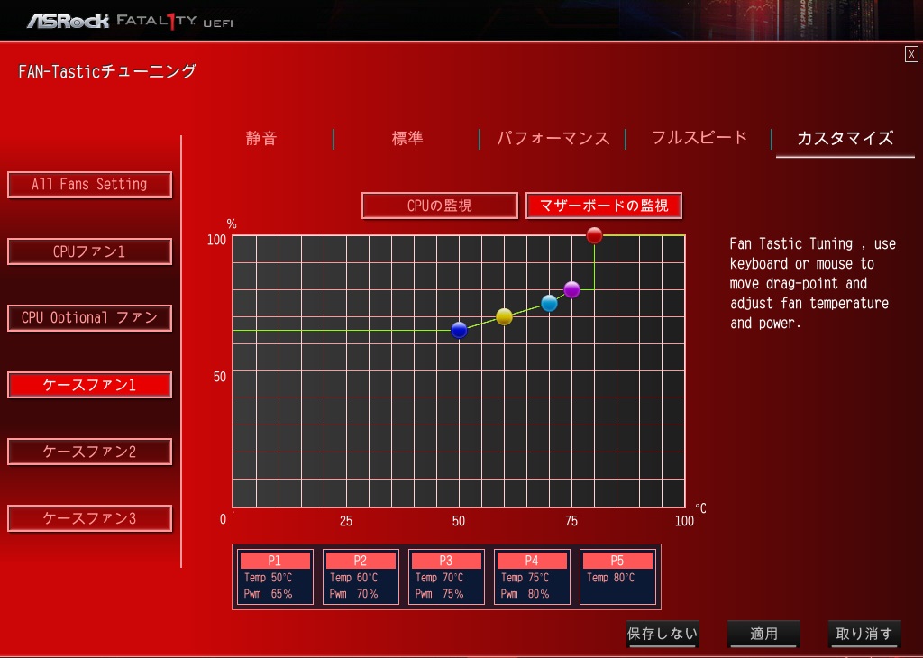Click the FAN-Tasticチューニング title text
Image resolution: width=923 pixels, height=658 pixels.
tap(107, 72)
